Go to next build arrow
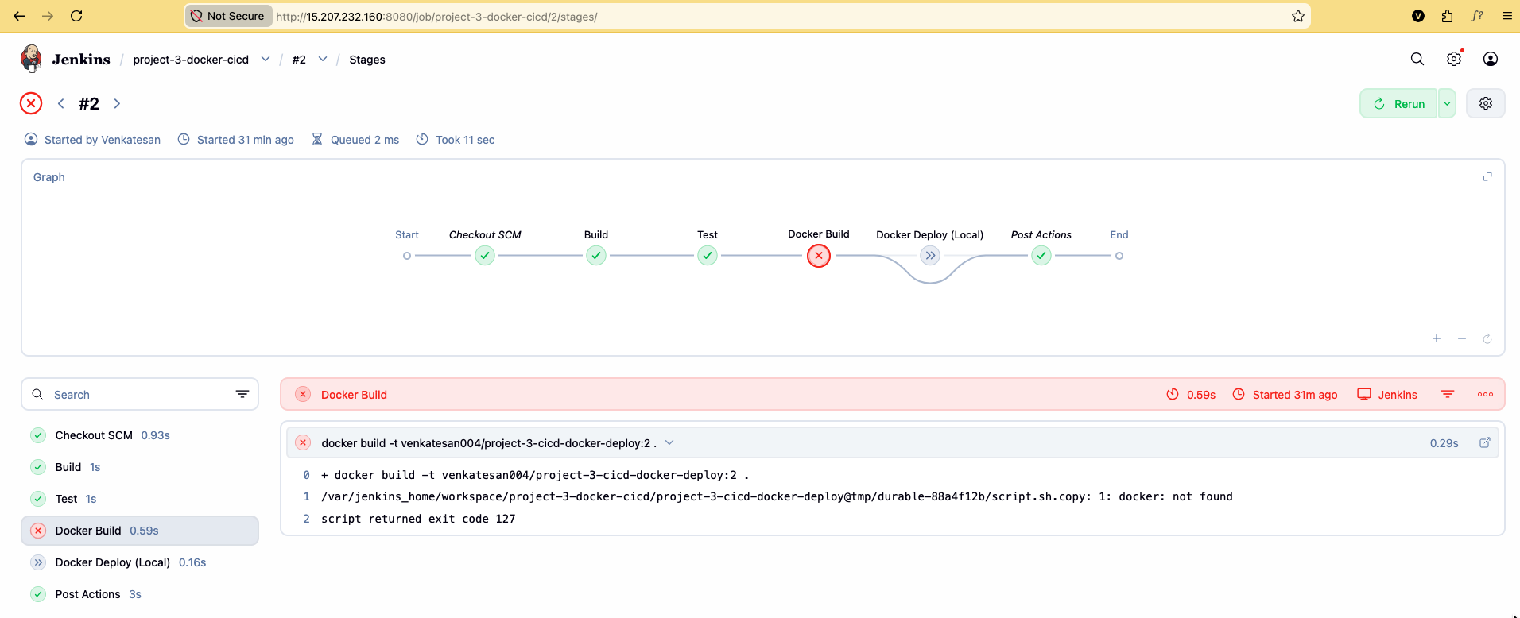 [117, 104]
